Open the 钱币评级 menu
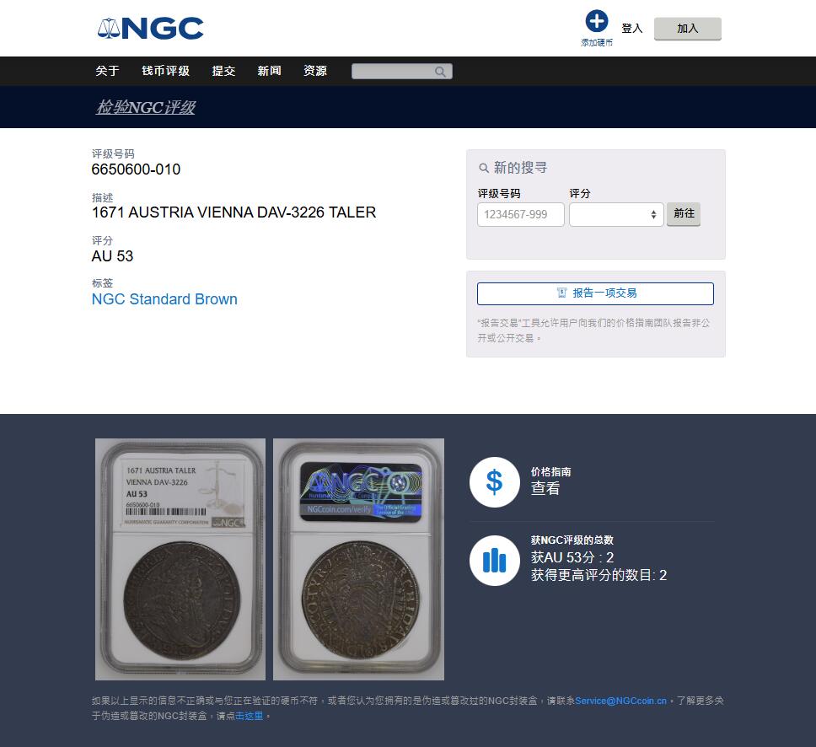 (165, 71)
